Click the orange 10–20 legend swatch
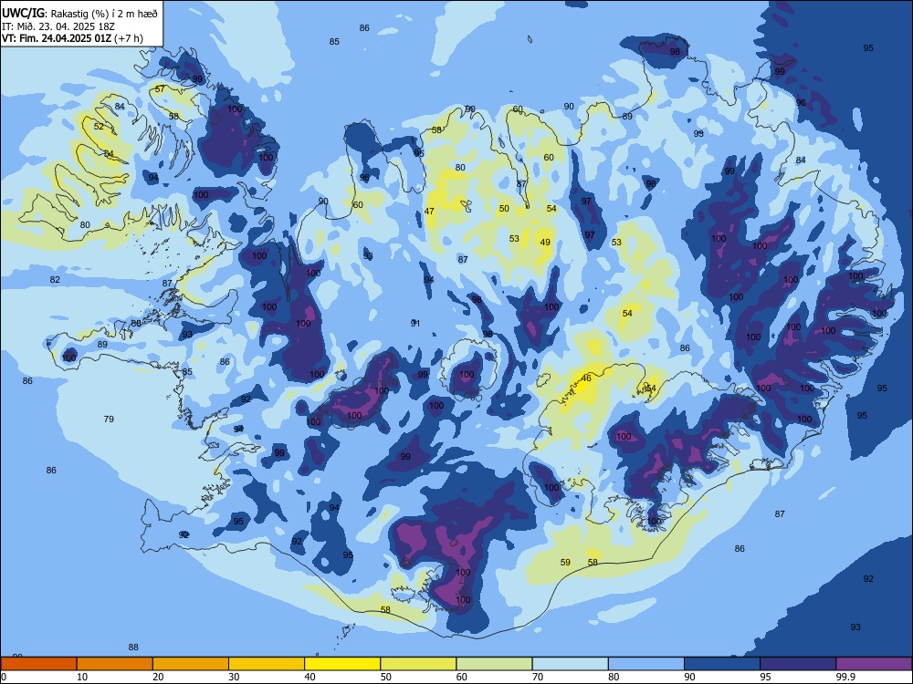Screen dimensions: 913x684 point(115,664)
